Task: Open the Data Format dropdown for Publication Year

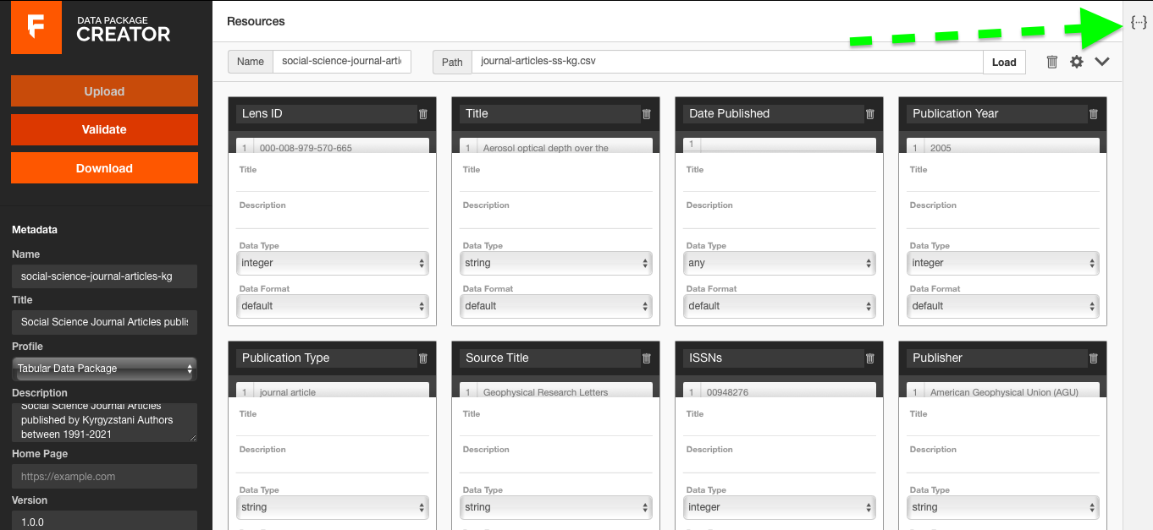Action: coord(1002,306)
